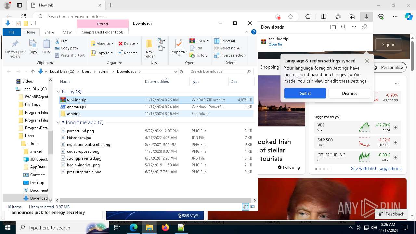Search downloads in Edge panel

(x=343, y=27)
